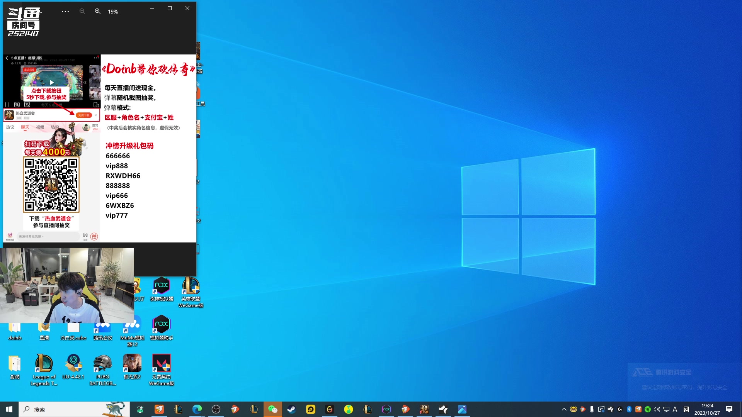This screenshot has width=742, height=417.
Task: Open the doinb folder label
Action: point(15,338)
